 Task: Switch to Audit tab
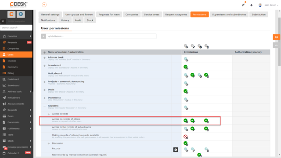coord(78,20)
